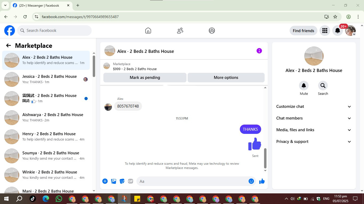Expand the Customize chat section
Viewport: 364px width, 204px height.
click(314, 107)
